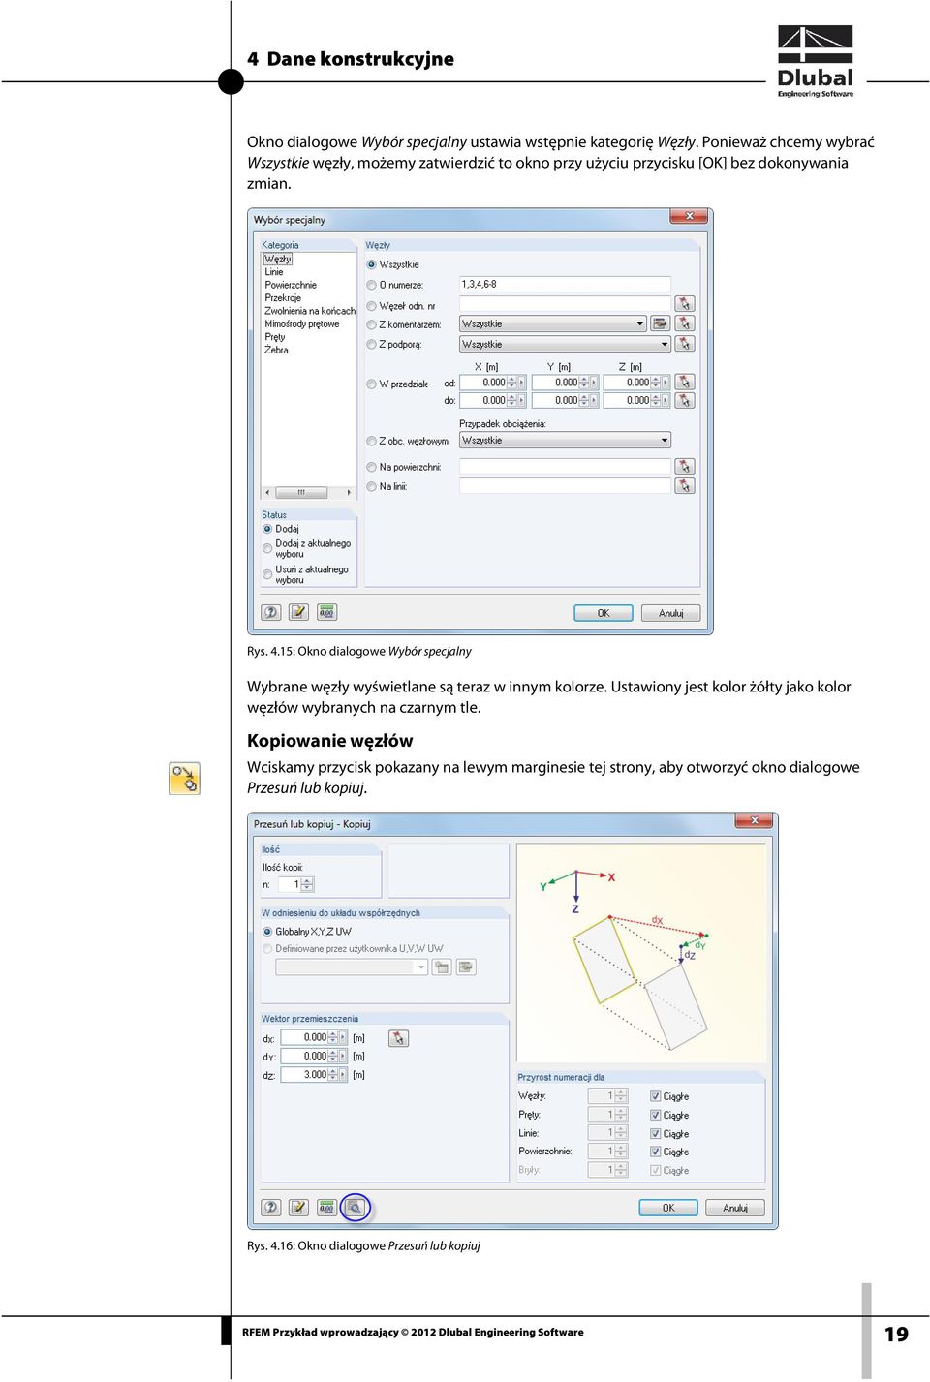Screen dimensions: 930x1382
Task: Click the pick-vector icon beside the dx field
Action: [x=399, y=1038]
